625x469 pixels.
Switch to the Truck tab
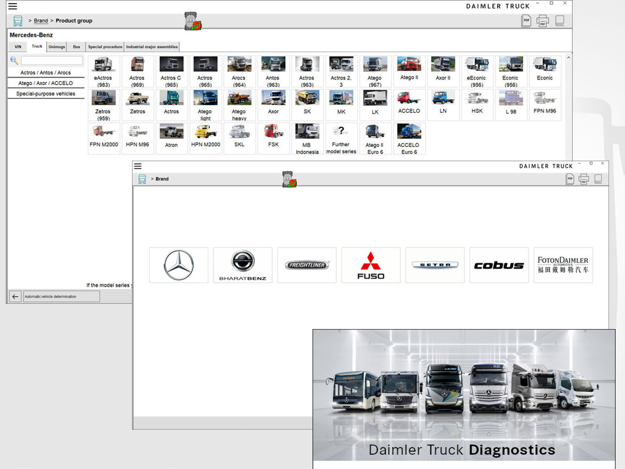[x=37, y=47]
